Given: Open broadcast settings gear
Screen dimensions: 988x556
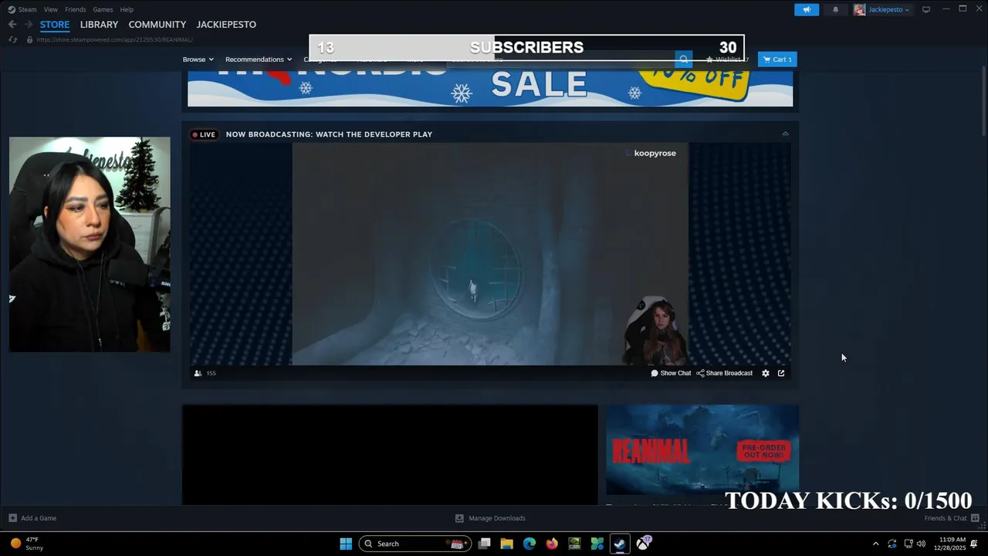Looking at the screenshot, I should coord(766,373).
